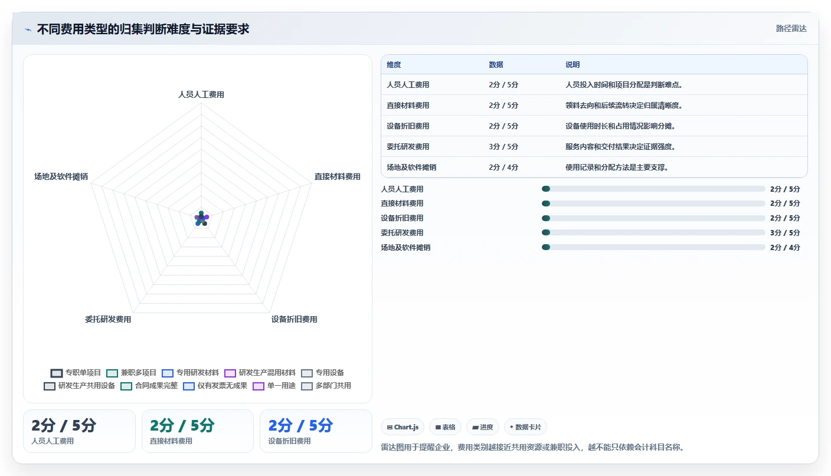The height and width of the screenshot is (476, 831).
Task: Open the 设备折旧费用 score data card
Action: tap(316, 431)
